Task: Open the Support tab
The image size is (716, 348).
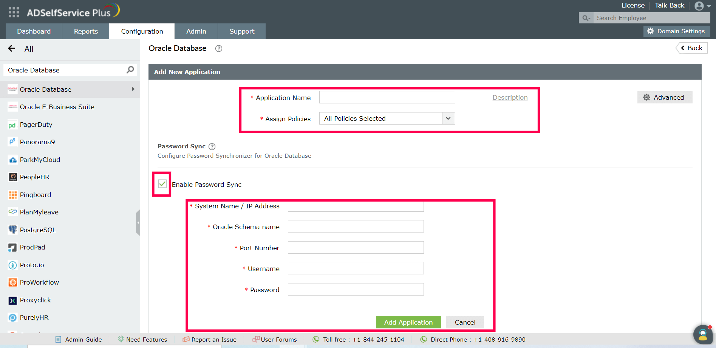Action: coord(242,31)
